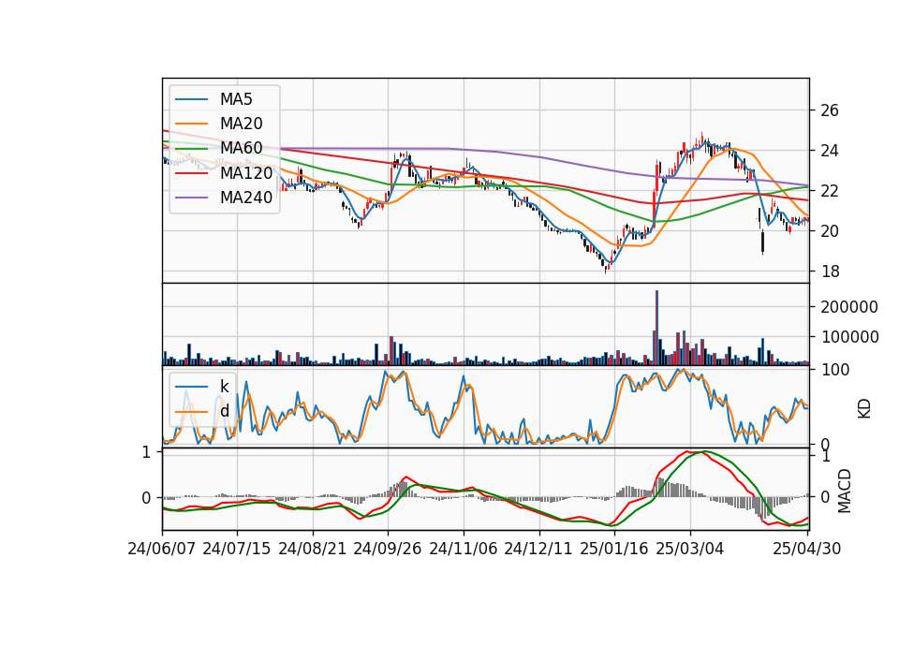
Task: Click the 24/12/11 date label
Action: pyautogui.click(x=538, y=549)
